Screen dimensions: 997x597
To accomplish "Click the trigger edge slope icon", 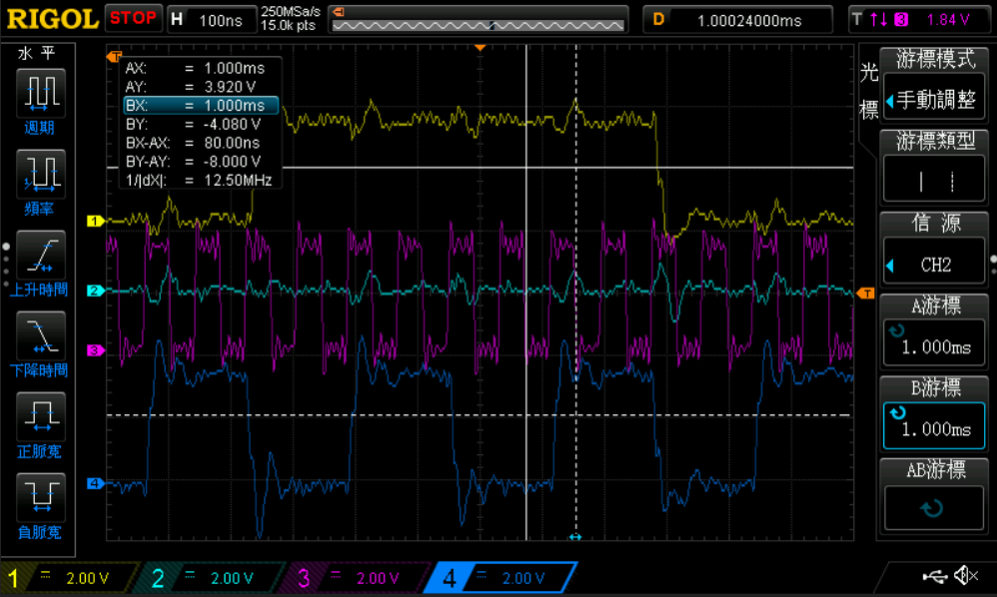I will [879, 20].
